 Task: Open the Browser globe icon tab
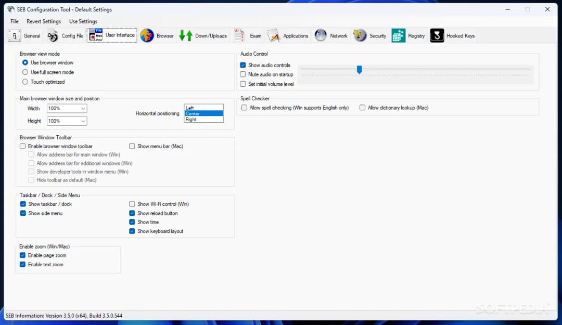[147, 36]
